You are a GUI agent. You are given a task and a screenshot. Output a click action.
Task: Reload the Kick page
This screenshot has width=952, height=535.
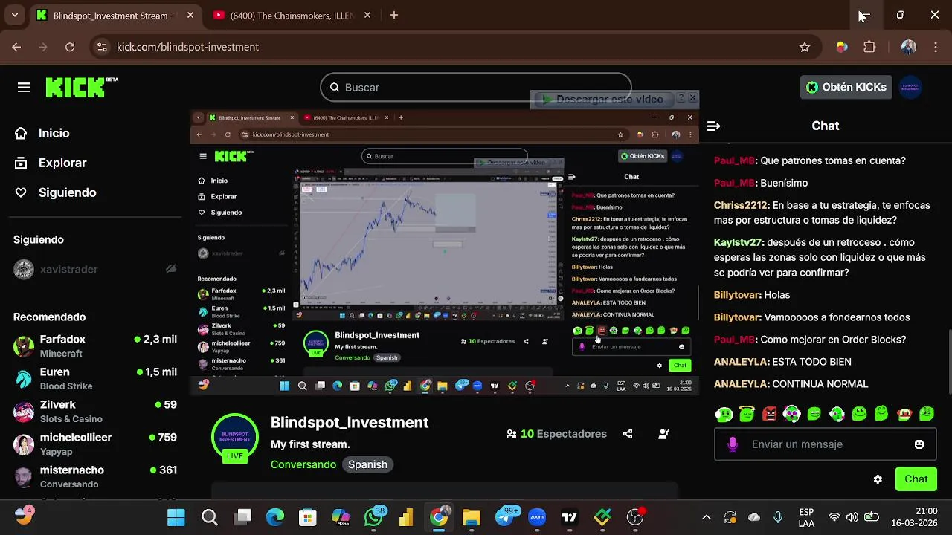tap(70, 47)
